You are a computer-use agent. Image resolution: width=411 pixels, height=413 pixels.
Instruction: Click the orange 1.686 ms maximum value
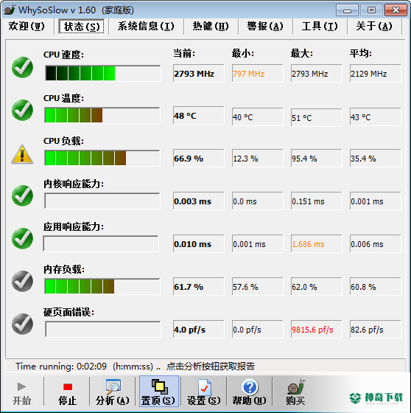click(317, 244)
